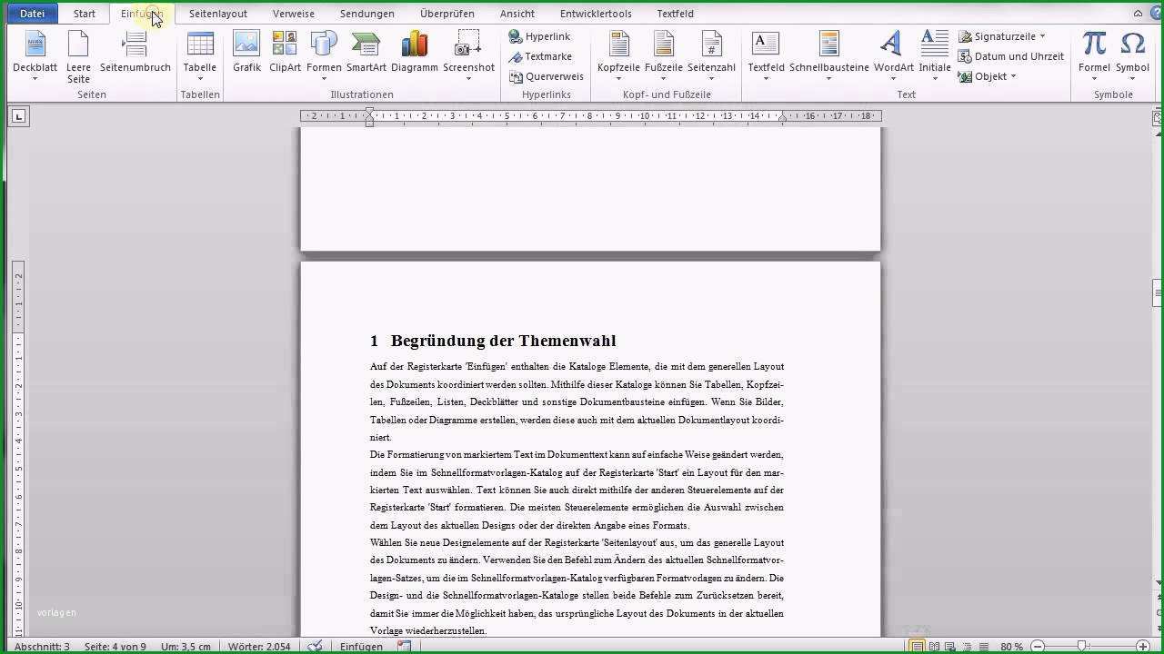The height and width of the screenshot is (654, 1164).
Task: Switch to draft view
Action: [x=983, y=646]
